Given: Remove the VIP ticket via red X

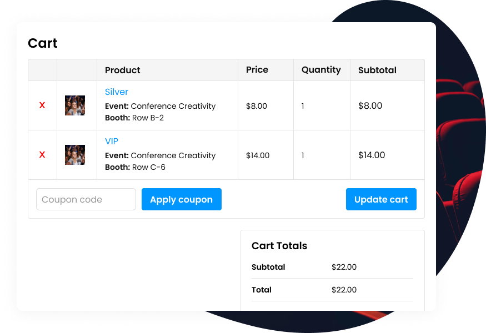Looking at the screenshot, I should pos(42,155).
